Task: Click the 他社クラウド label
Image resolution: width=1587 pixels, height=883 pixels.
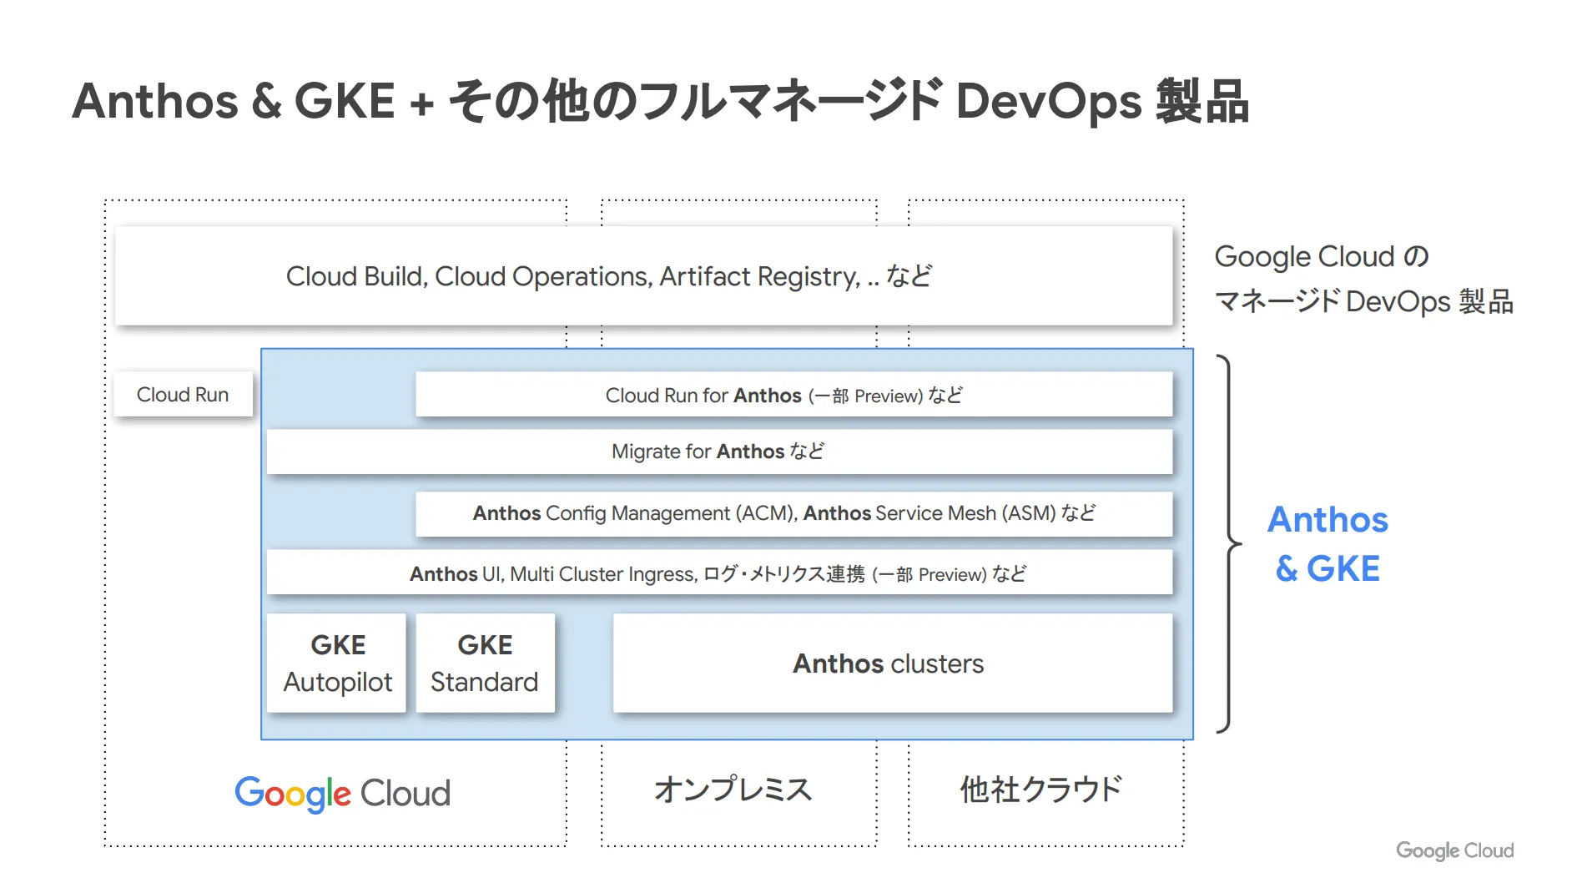Action: 1041,790
